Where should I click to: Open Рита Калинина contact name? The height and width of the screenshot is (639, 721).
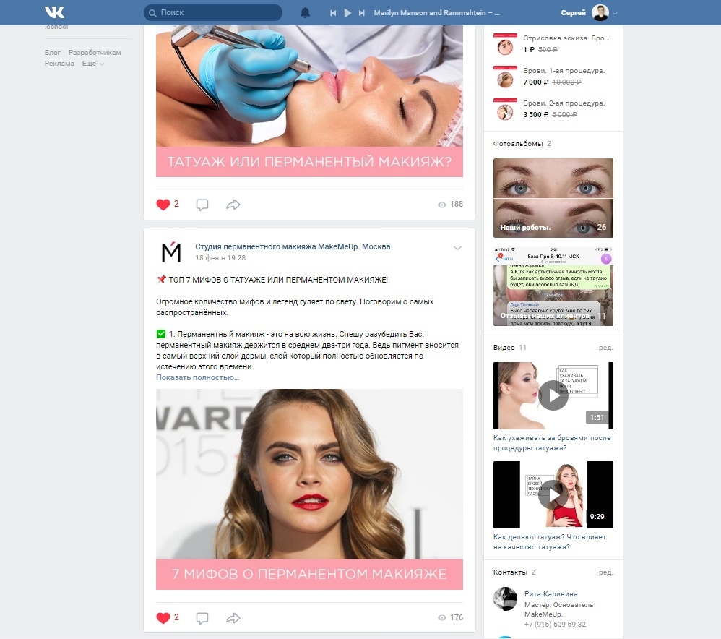pyautogui.click(x=551, y=594)
